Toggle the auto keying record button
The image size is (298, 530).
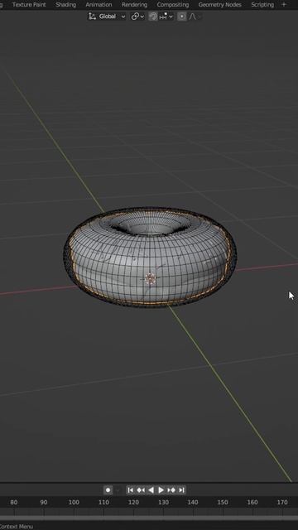[x=108, y=490]
